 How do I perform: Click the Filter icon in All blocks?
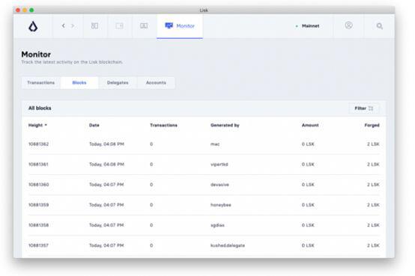point(371,108)
